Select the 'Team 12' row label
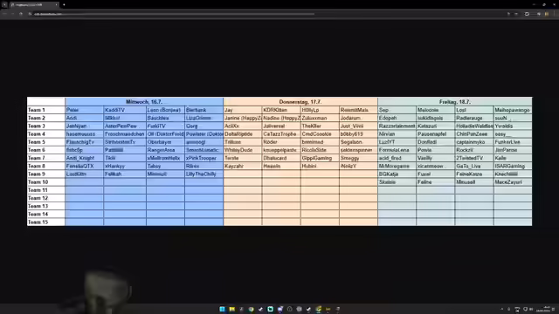 (x=46, y=198)
